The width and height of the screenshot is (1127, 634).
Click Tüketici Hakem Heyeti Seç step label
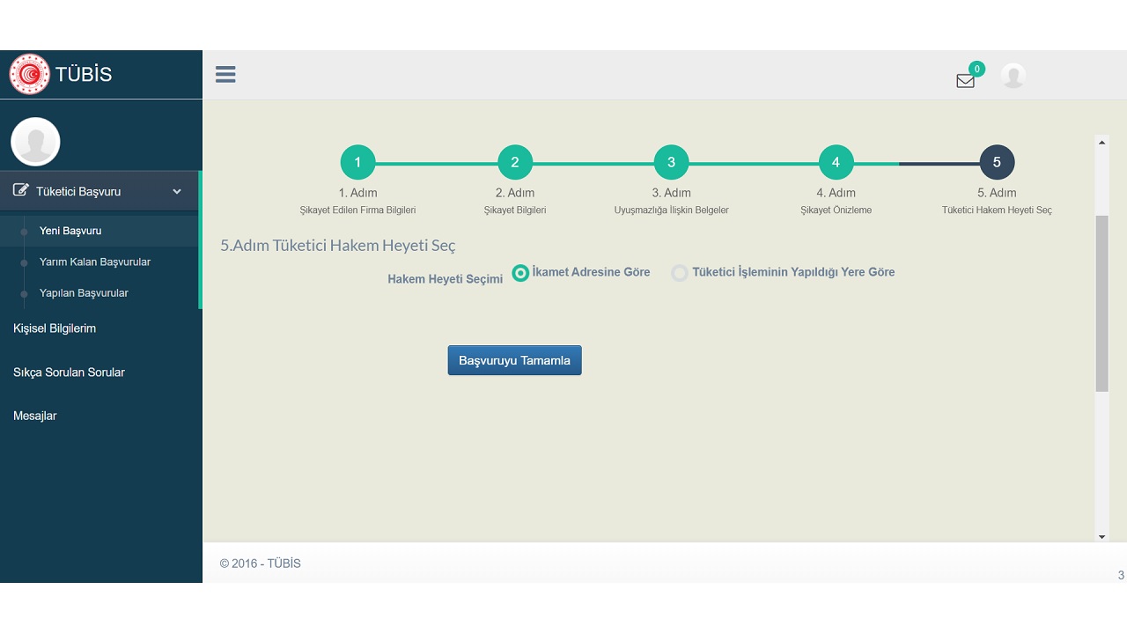(997, 210)
